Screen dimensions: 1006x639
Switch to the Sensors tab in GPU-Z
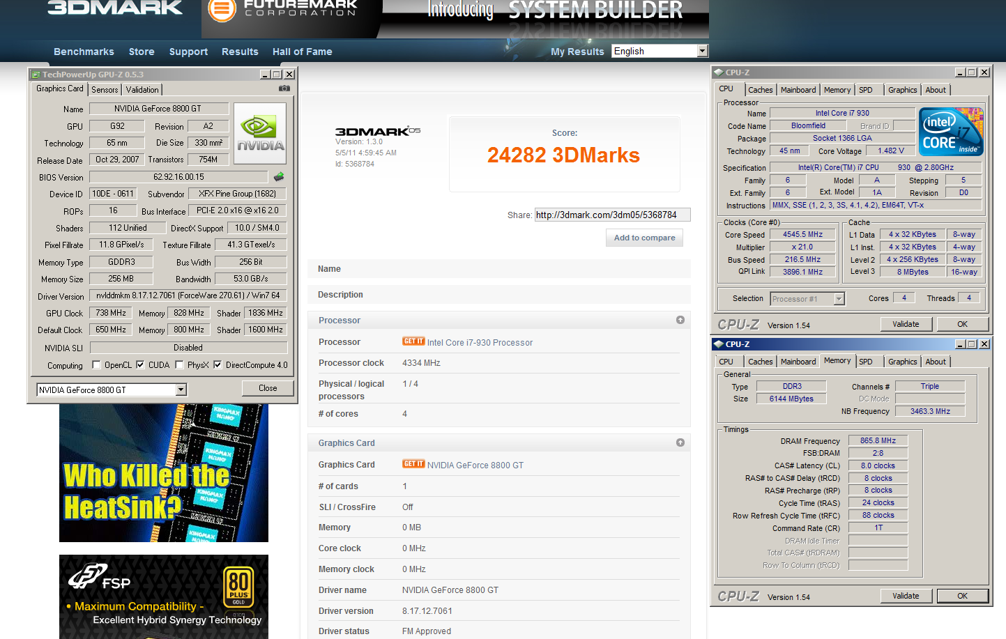tap(105, 90)
